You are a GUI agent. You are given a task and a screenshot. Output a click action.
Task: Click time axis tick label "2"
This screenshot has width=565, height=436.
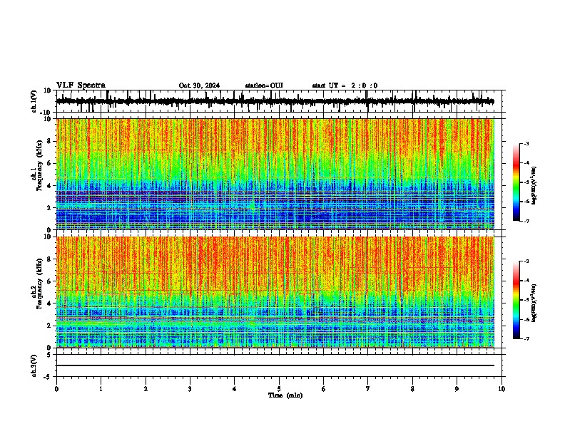[x=146, y=389]
